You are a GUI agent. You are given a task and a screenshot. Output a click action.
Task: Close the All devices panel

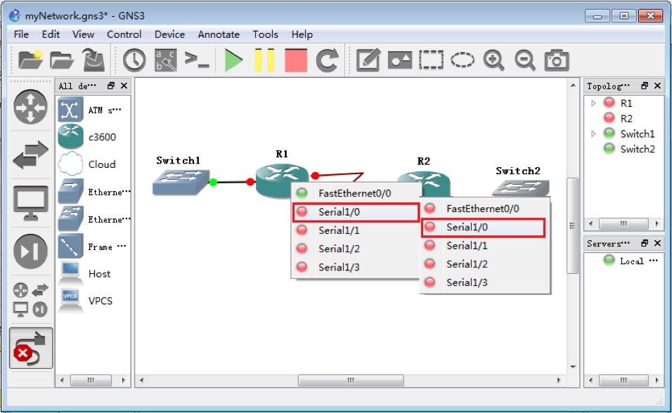(x=124, y=86)
